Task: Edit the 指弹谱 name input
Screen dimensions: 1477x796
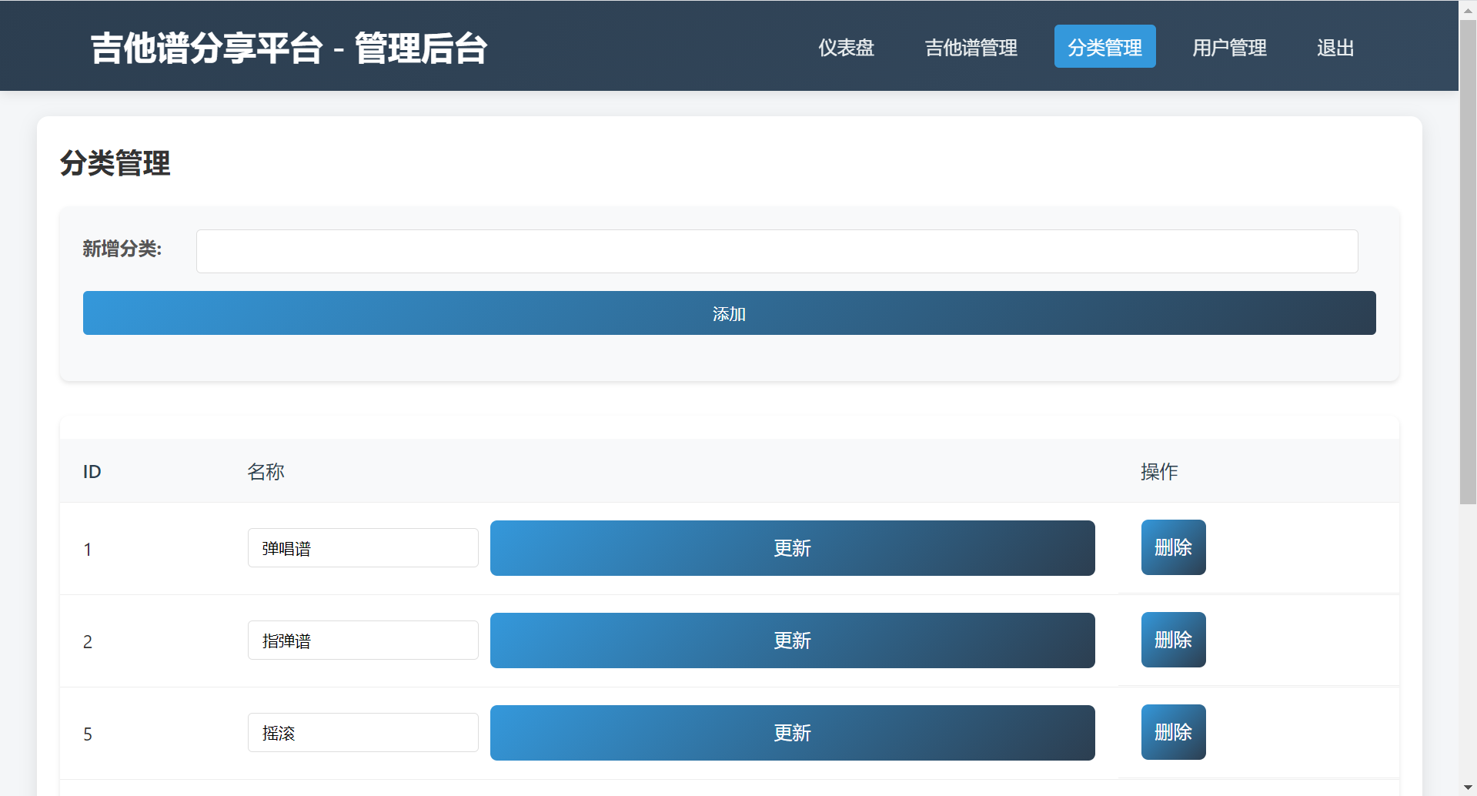Action: click(x=363, y=640)
